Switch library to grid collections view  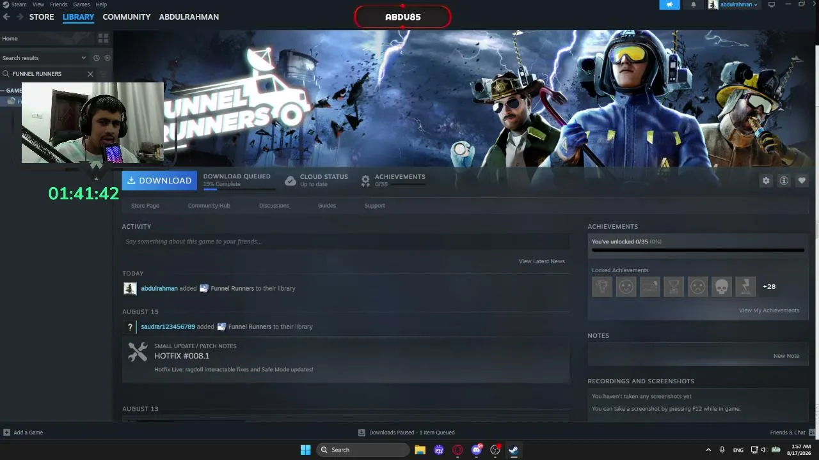pos(103,38)
